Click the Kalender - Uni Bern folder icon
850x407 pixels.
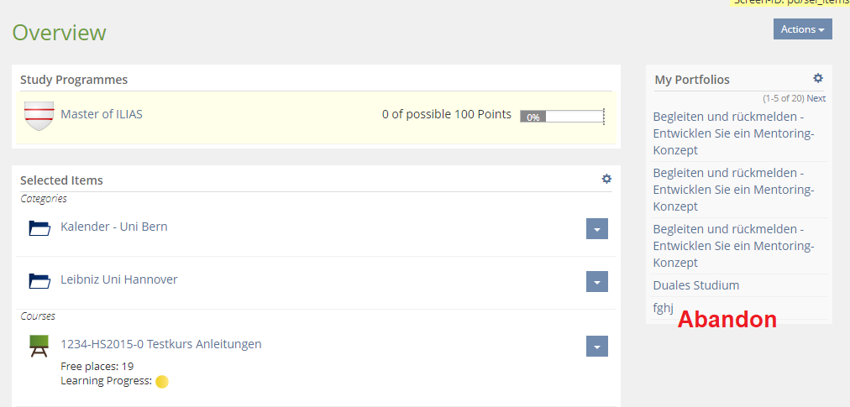click(39, 227)
